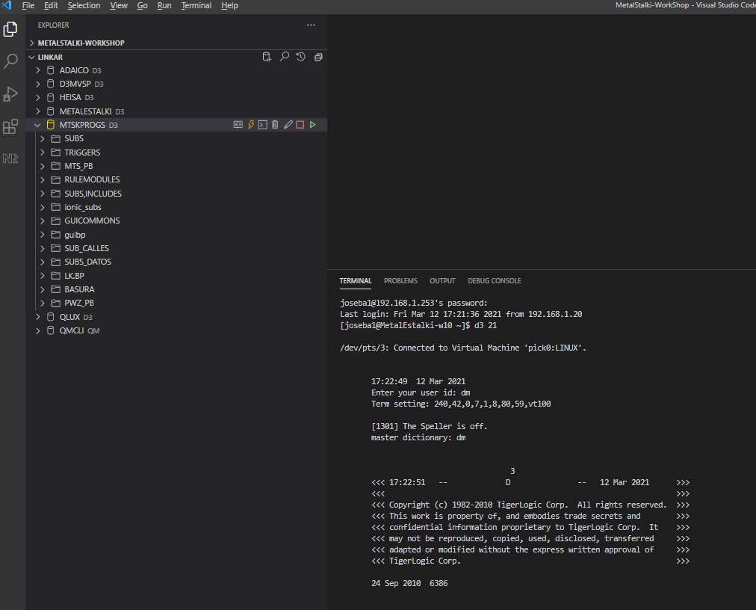This screenshot has width=756, height=610.
Task: Expand the ADAICO database node
Action: tap(37, 70)
